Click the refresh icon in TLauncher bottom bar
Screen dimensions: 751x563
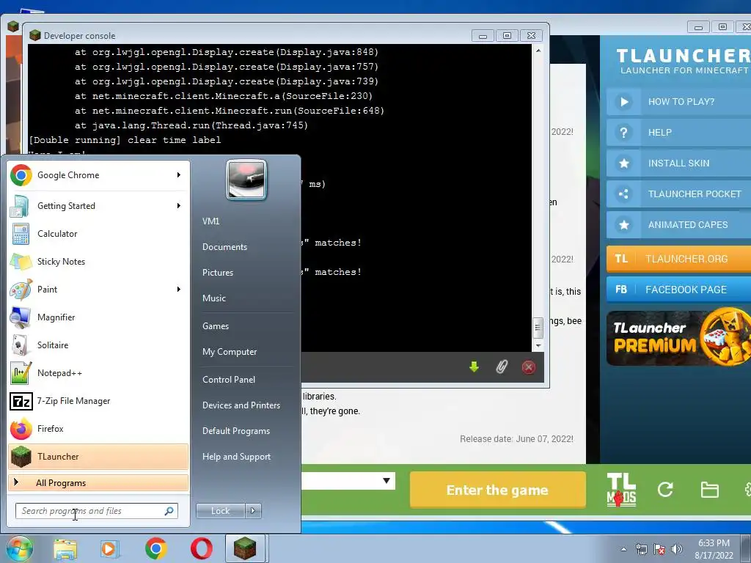point(665,489)
